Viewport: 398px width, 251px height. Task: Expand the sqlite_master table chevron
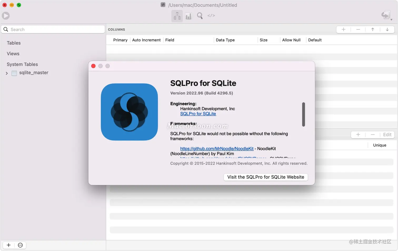(x=7, y=73)
